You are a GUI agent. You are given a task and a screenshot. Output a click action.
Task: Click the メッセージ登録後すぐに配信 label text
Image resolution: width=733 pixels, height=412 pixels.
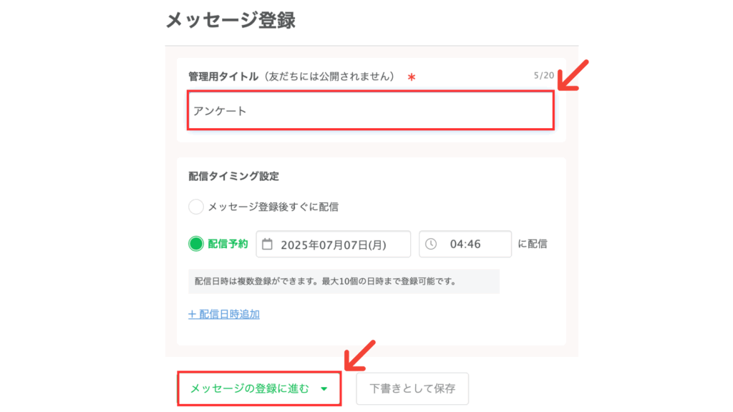pos(273,207)
